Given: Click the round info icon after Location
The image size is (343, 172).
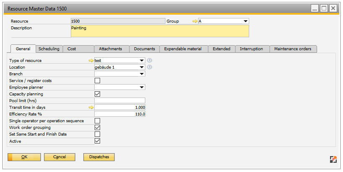Looking at the screenshot, I should pyautogui.click(x=150, y=67).
